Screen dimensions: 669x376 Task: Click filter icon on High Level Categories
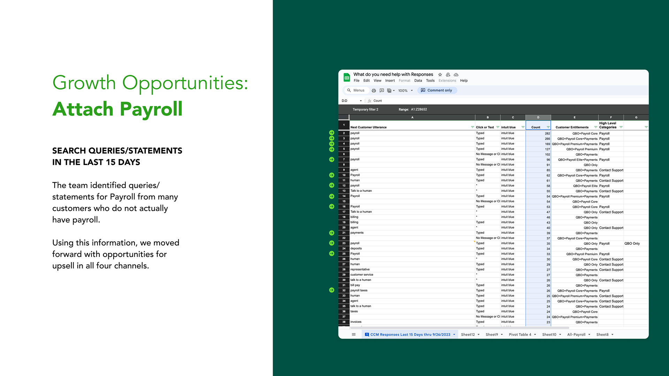tap(621, 127)
